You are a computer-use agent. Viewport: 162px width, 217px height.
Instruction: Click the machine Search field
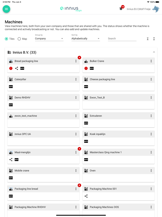tap(122, 39)
